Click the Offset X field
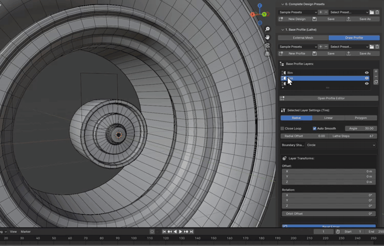 pos(329,171)
